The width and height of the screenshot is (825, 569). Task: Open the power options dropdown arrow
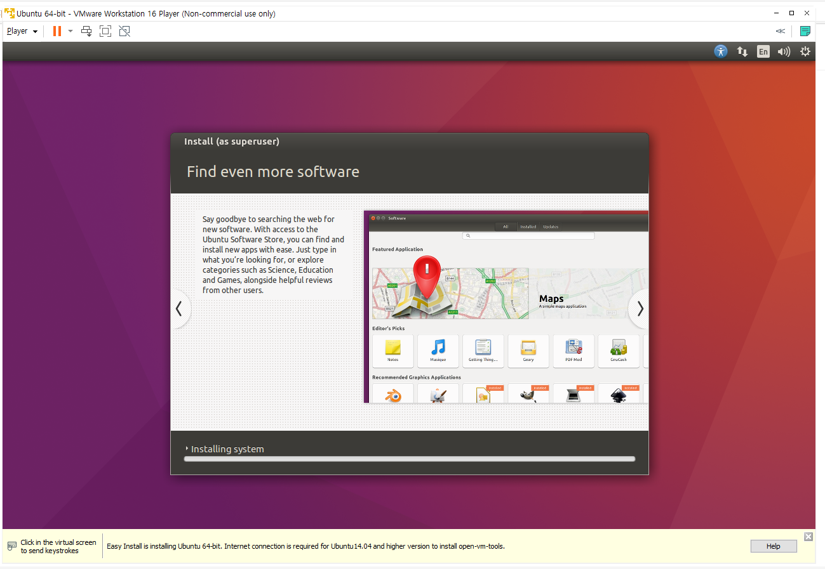[70, 31]
